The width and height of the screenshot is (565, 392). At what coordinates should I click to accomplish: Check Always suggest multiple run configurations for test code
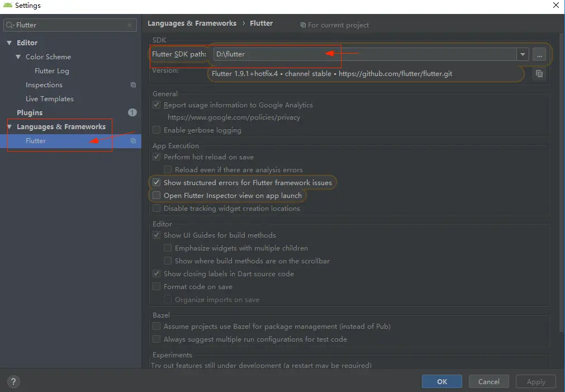tap(156, 339)
